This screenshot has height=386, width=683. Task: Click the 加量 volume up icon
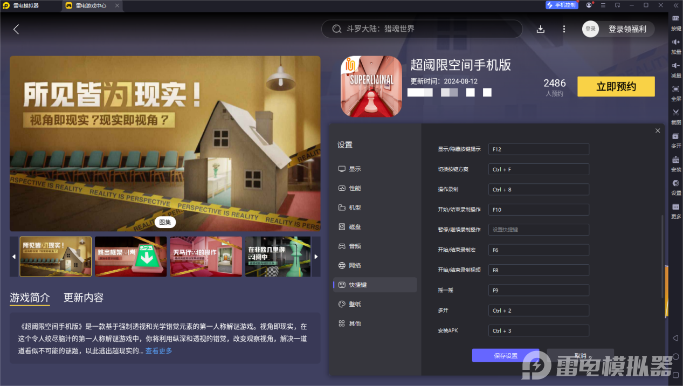(675, 42)
